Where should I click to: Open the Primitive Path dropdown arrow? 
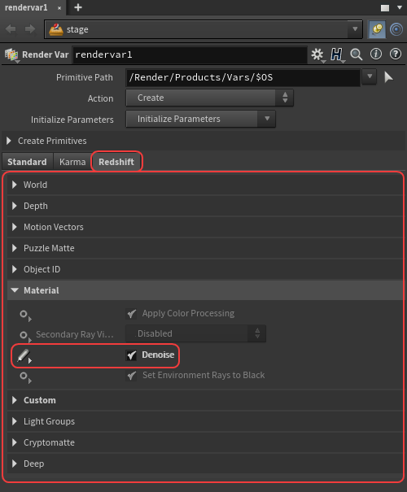(x=370, y=76)
